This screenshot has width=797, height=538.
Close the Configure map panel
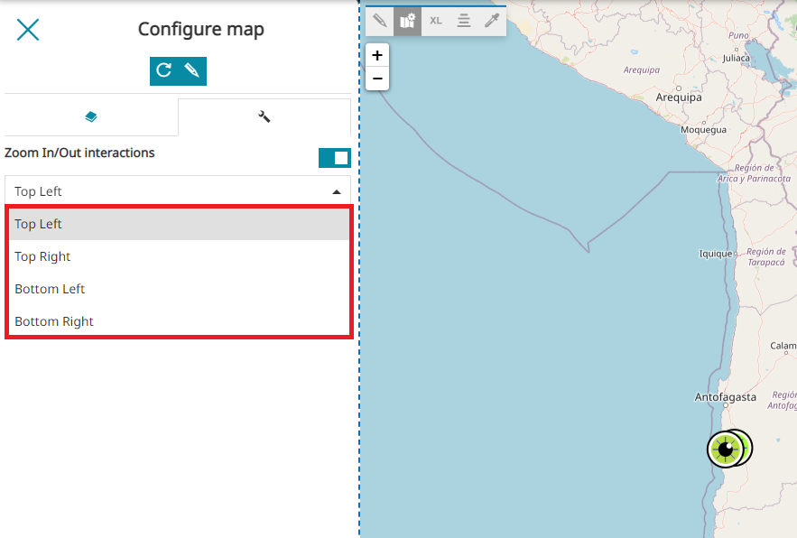(28, 30)
